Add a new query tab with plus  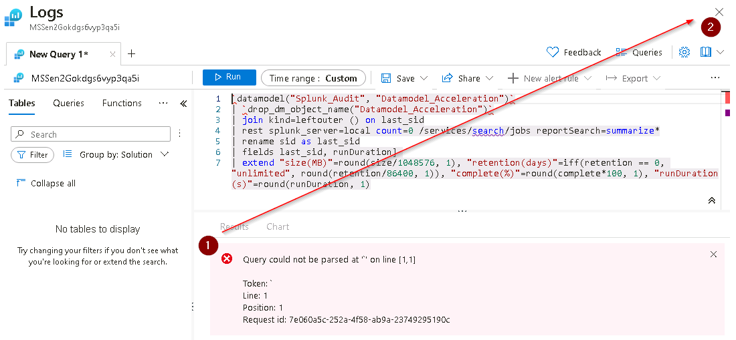[x=131, y=54]
